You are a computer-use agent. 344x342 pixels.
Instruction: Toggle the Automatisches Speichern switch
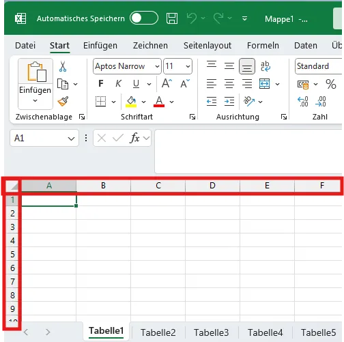pyautogui.click(x=144, y=18)
